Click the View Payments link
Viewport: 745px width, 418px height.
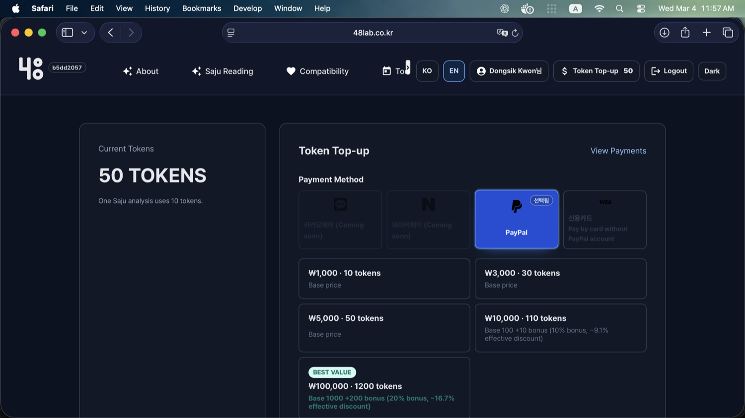coord(618,151)
